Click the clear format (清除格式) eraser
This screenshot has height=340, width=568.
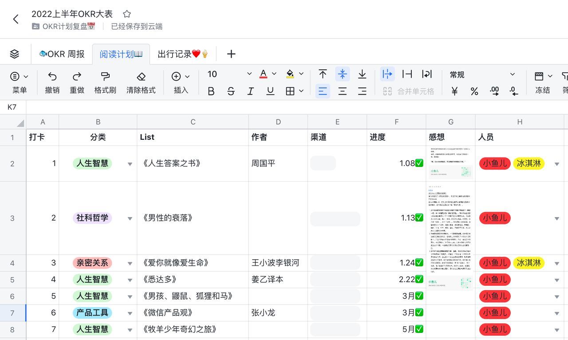[141, 76]
